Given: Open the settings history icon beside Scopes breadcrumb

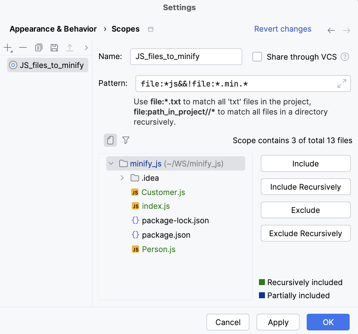Looking at the screenshot, I should (151, 29).
